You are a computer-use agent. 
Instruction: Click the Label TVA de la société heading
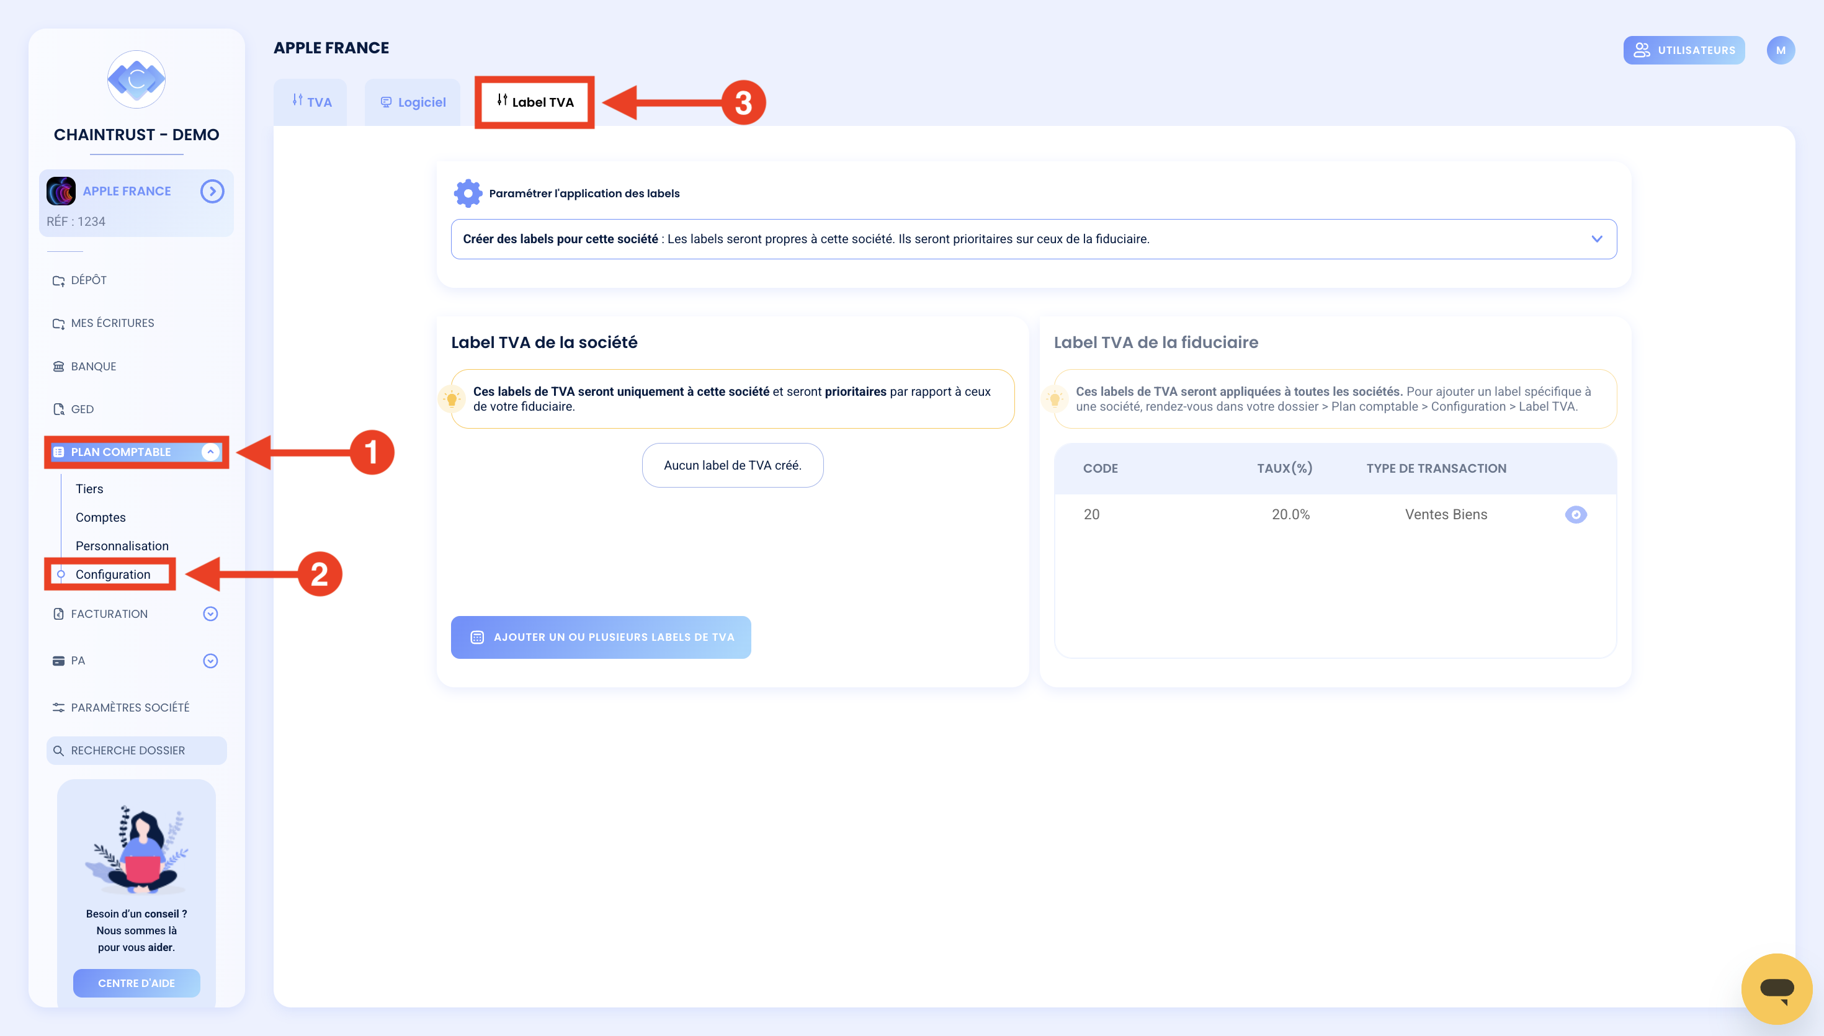pyautogui.click(x=543, y=342)
